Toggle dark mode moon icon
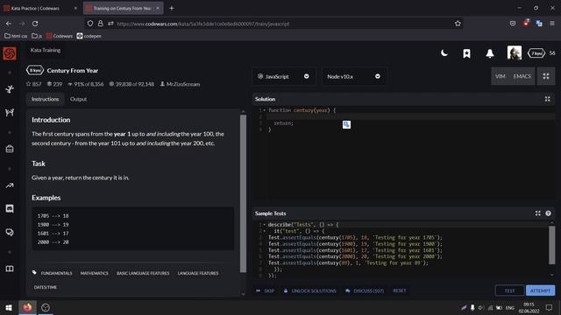561x315 pixels. pyautogui.click(x=444, y=53)
